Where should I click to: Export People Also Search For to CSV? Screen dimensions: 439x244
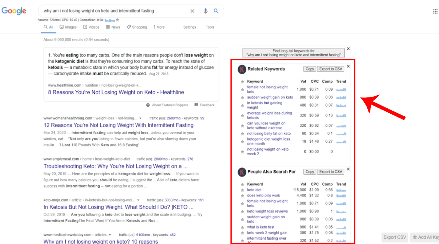(331, 172)
